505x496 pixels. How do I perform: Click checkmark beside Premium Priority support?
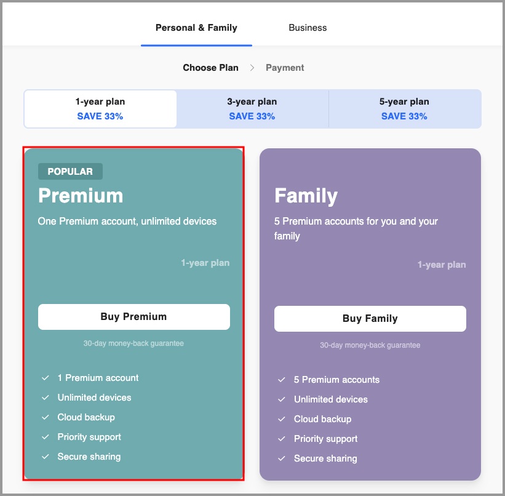(45, 437)
